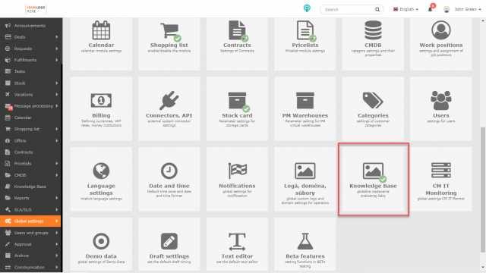Viewport: 486px width, 273px height.
Task: Open CMDB in the sidebar menu
Action: point(30,175)
